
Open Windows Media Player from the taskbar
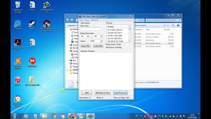click(x=26, y=116)
